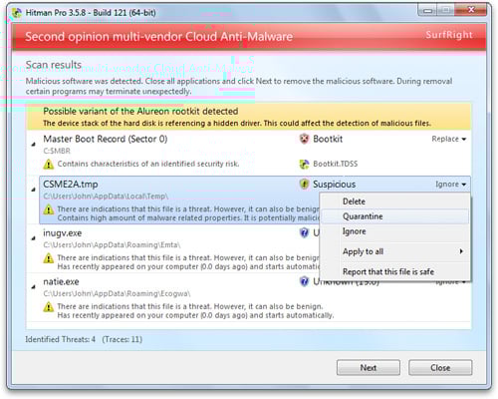
Task: Choose Quarantine from the action menu
Action: (395, 216)
